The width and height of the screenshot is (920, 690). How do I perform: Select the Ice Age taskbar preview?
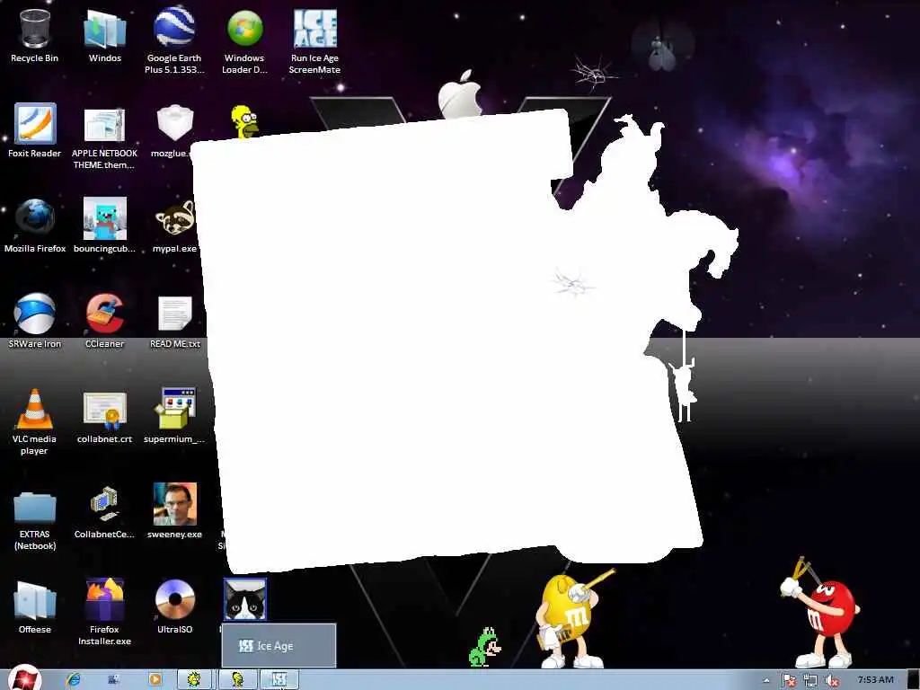(x=279, y=645)
